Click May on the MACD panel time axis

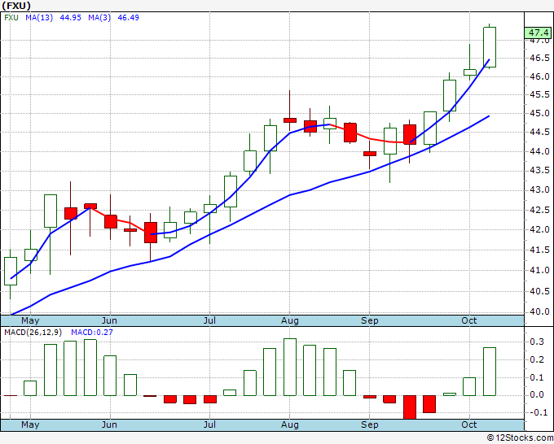(30, 424)
